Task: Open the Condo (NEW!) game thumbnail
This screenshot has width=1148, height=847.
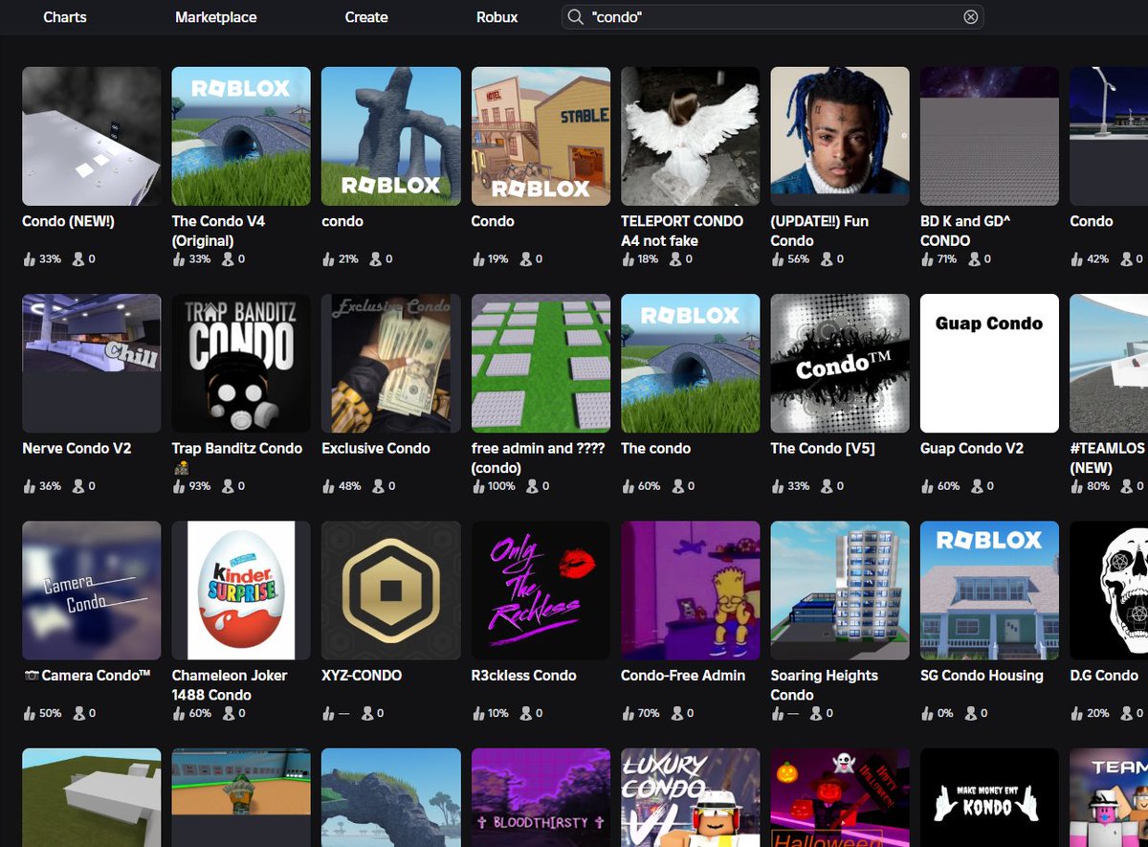Action: [x=92, y=136]
